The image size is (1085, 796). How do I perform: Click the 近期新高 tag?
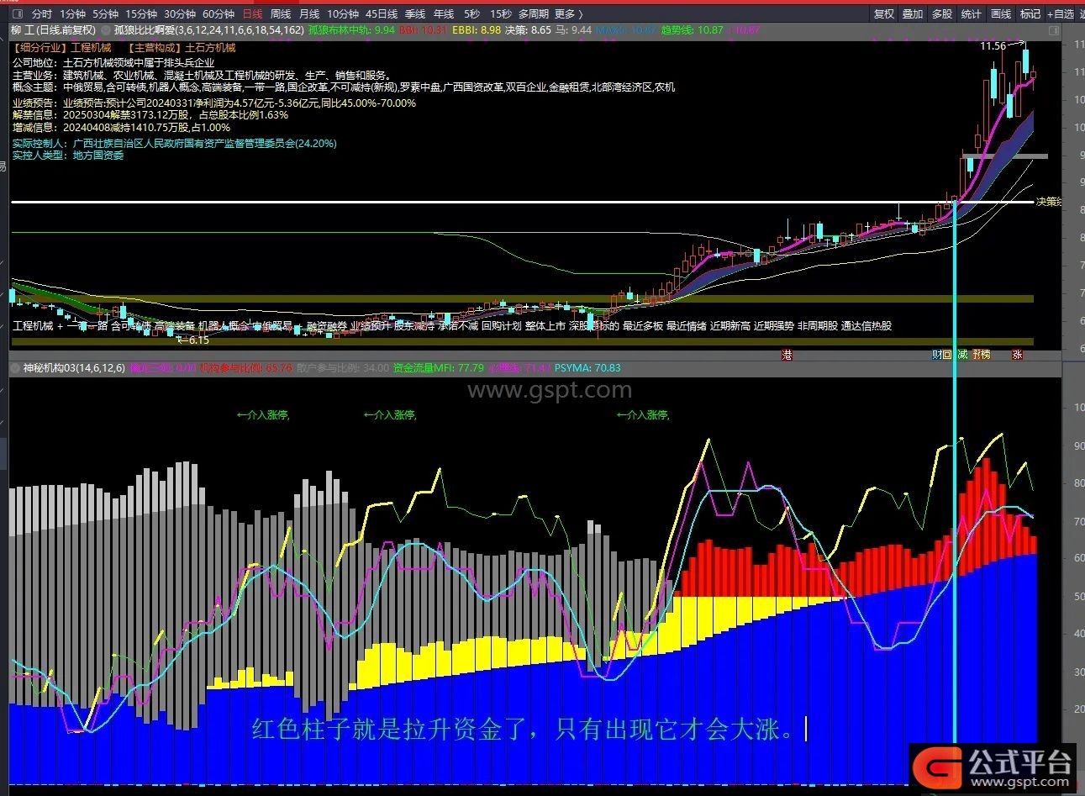coord(730,326)
